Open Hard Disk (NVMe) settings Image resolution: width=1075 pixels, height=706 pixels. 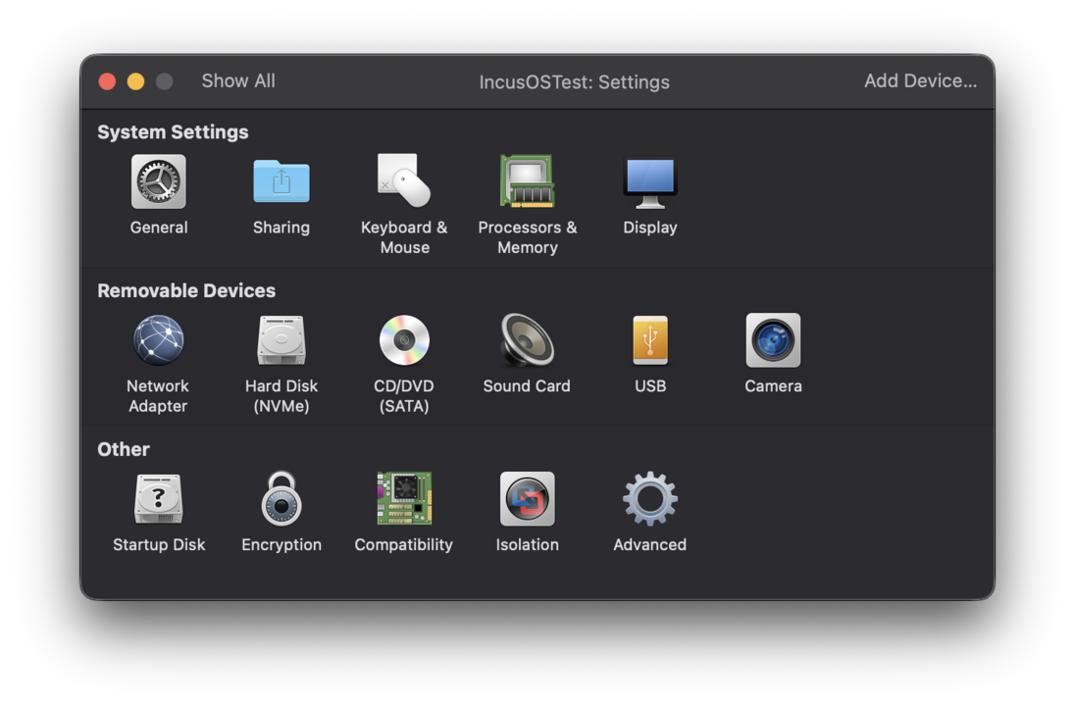click(282, 340)
